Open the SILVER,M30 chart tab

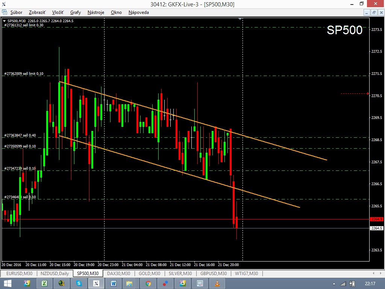pos(180,273)
